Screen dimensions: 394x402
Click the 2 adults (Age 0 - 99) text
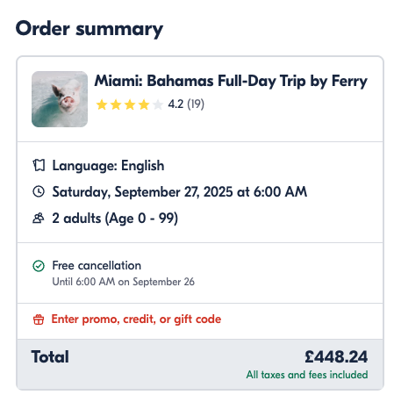pos(115,219)
